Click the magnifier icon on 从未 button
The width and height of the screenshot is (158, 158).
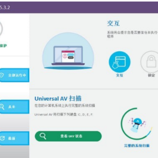[2, 107]
